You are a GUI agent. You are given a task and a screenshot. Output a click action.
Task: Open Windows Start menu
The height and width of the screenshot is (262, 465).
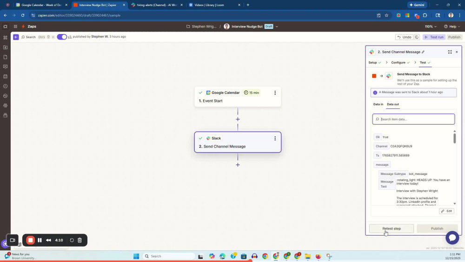pyautogui.click(x=136, y=256)
